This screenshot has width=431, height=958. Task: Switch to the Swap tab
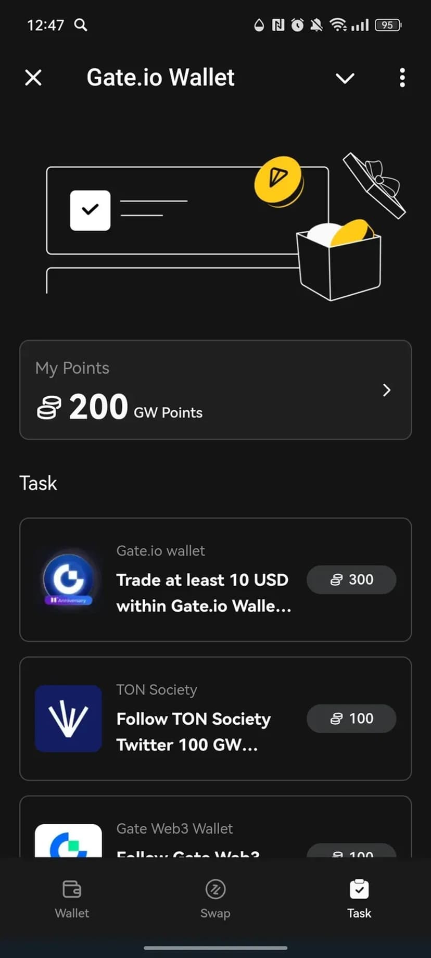[215, 898]
